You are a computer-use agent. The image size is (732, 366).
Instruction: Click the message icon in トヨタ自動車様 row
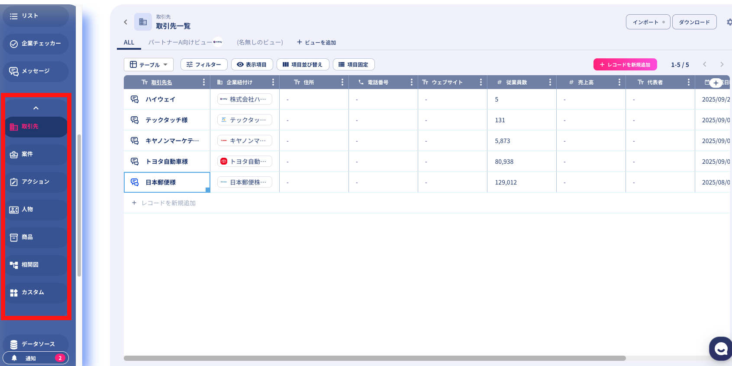(135, 162)
